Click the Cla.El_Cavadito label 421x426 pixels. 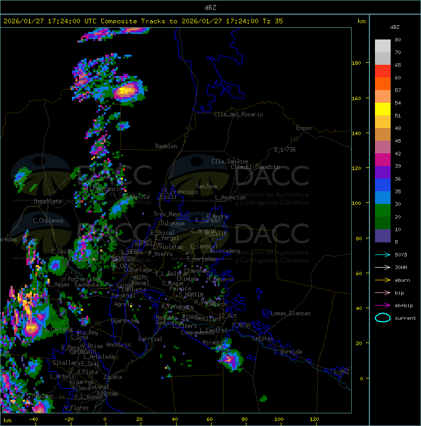(255, 167)
